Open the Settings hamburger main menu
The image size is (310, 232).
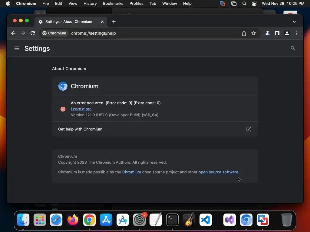17,48
